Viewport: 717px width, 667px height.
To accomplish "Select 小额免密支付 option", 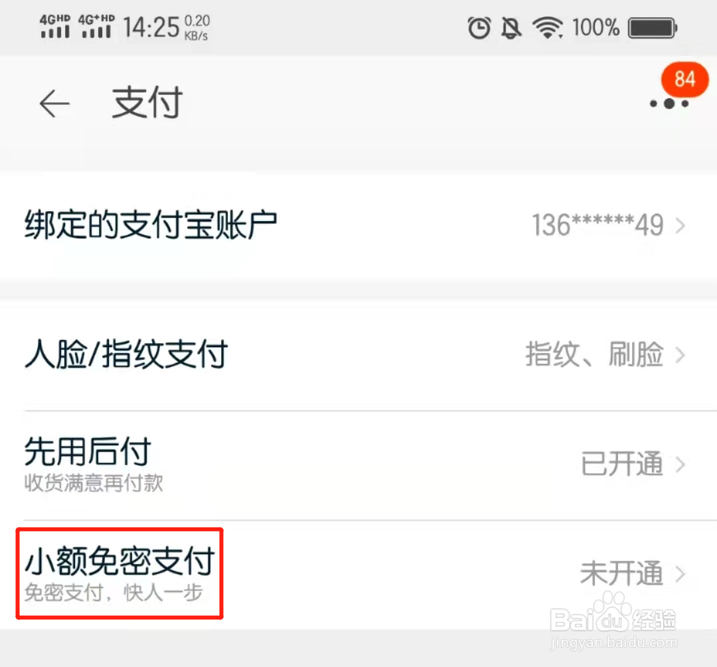I will [119, 573].
